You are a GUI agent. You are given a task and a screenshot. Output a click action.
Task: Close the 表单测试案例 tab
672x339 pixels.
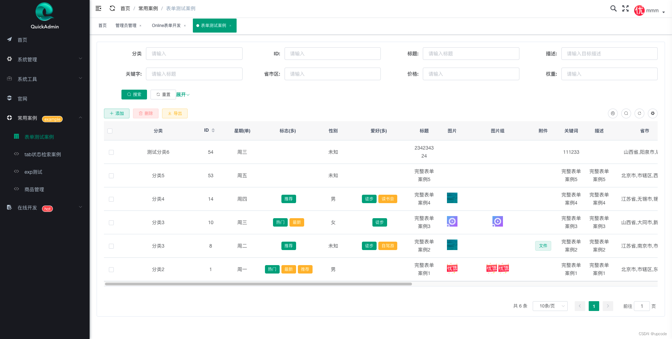tap(230, 26)
